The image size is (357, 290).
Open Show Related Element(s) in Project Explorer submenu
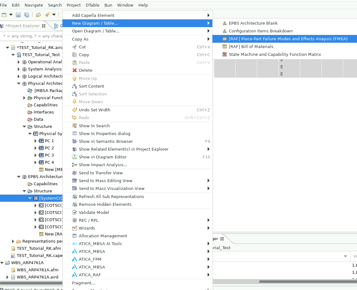coord(137,149)
